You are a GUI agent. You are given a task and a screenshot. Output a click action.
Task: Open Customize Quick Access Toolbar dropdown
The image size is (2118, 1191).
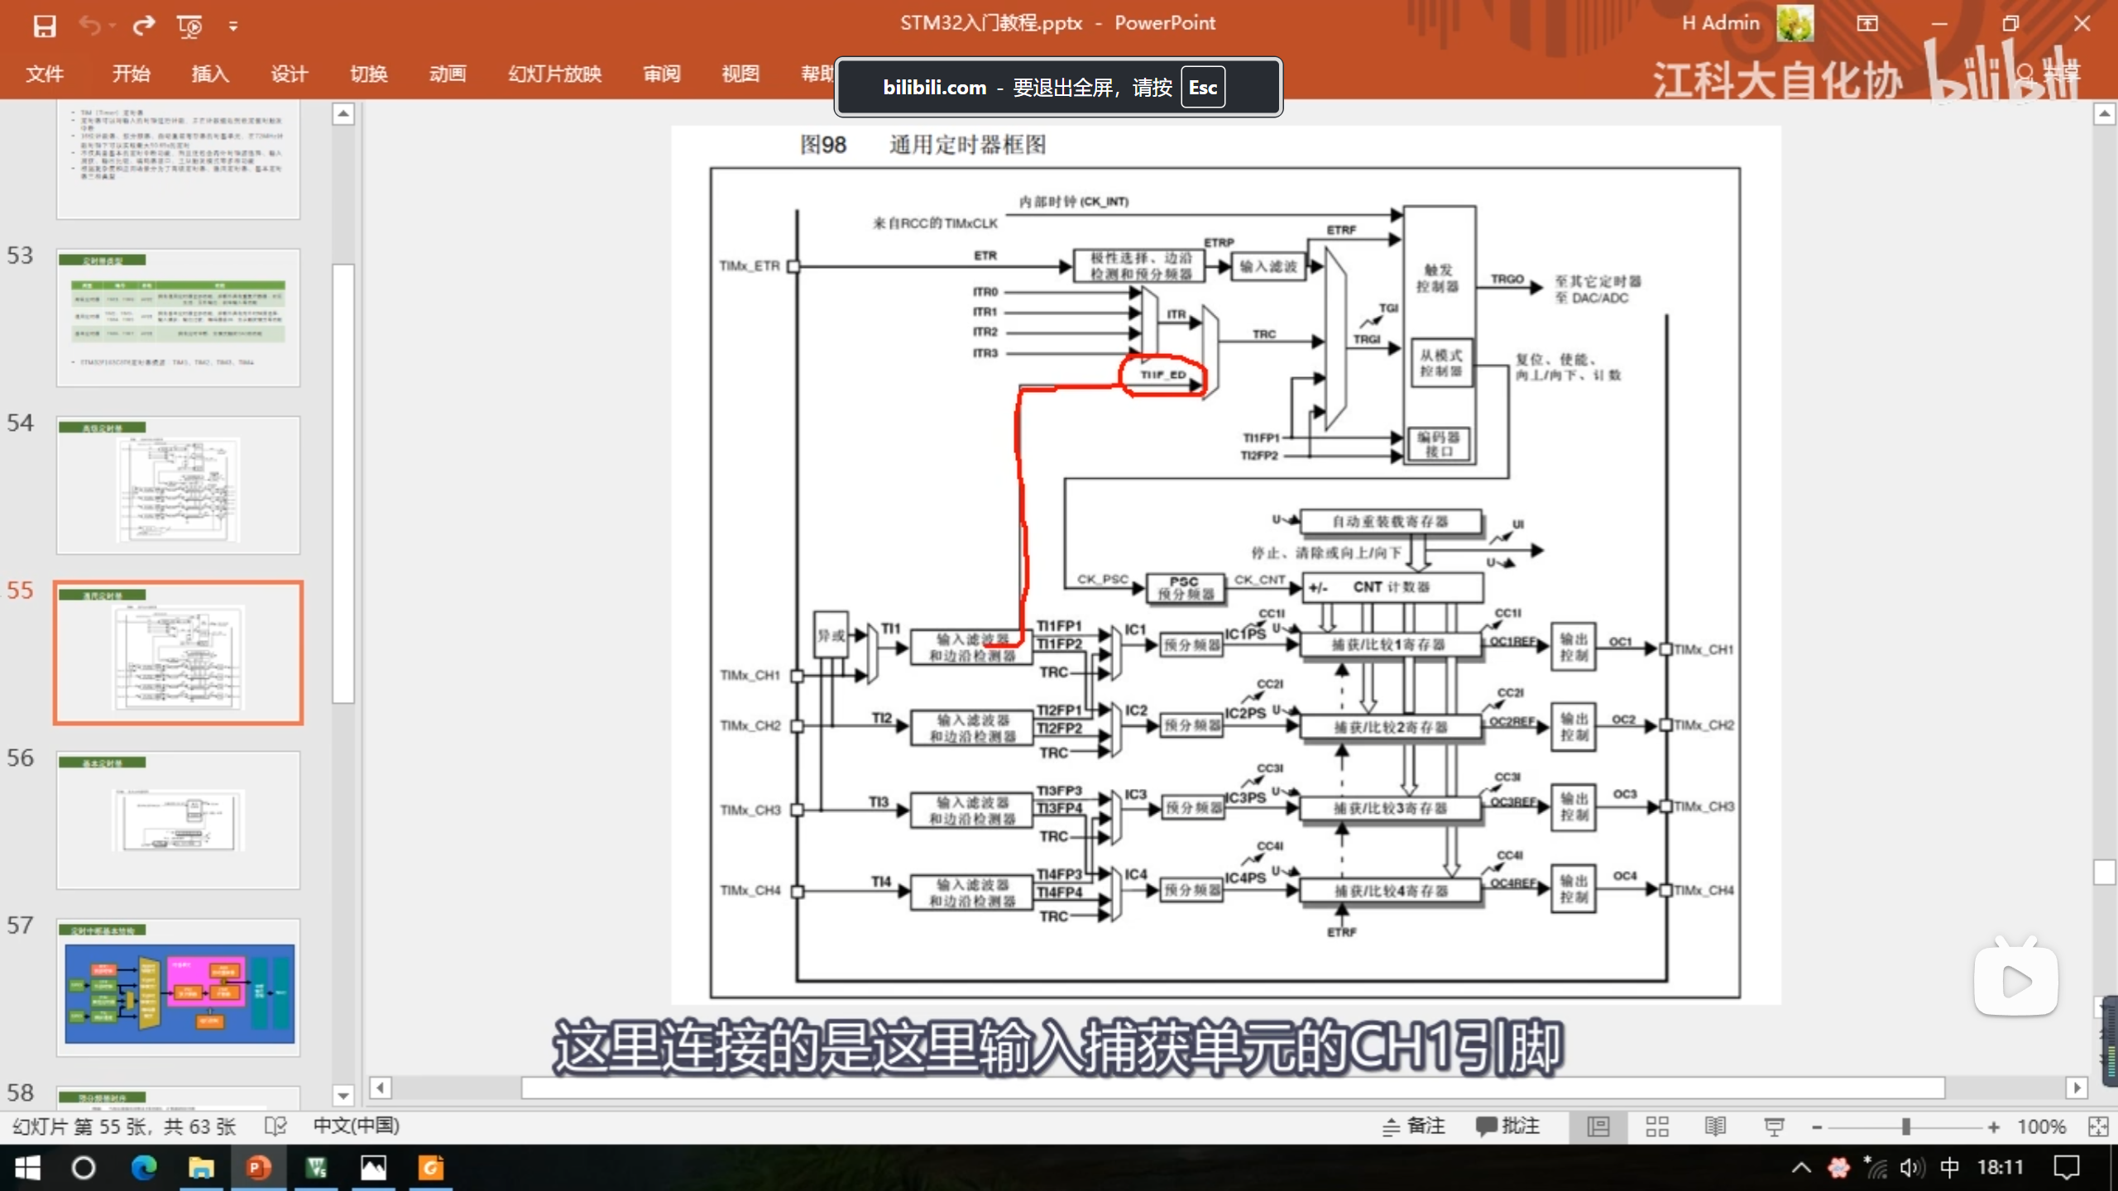233,26
